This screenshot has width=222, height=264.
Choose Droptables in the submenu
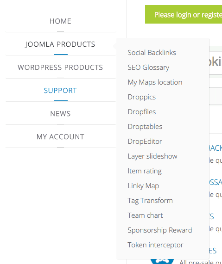point(145,127)
